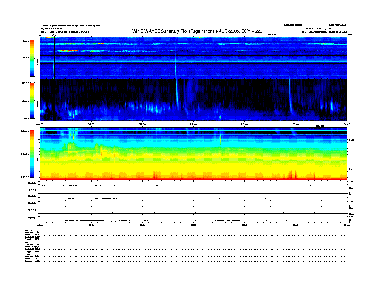
Task: Click 00:00 on the spectrogram time axis
Action: pos(40,124)
